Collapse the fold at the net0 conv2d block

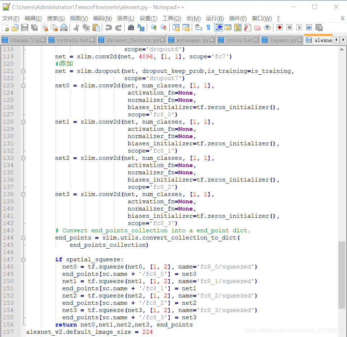click(x=23, y=85)
